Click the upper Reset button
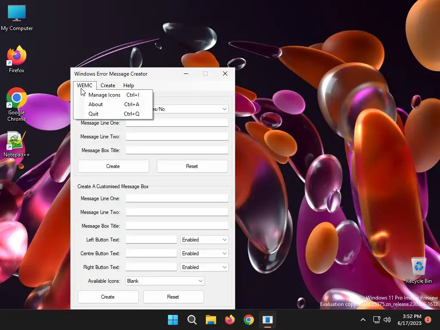 click(x=192, y=166)
